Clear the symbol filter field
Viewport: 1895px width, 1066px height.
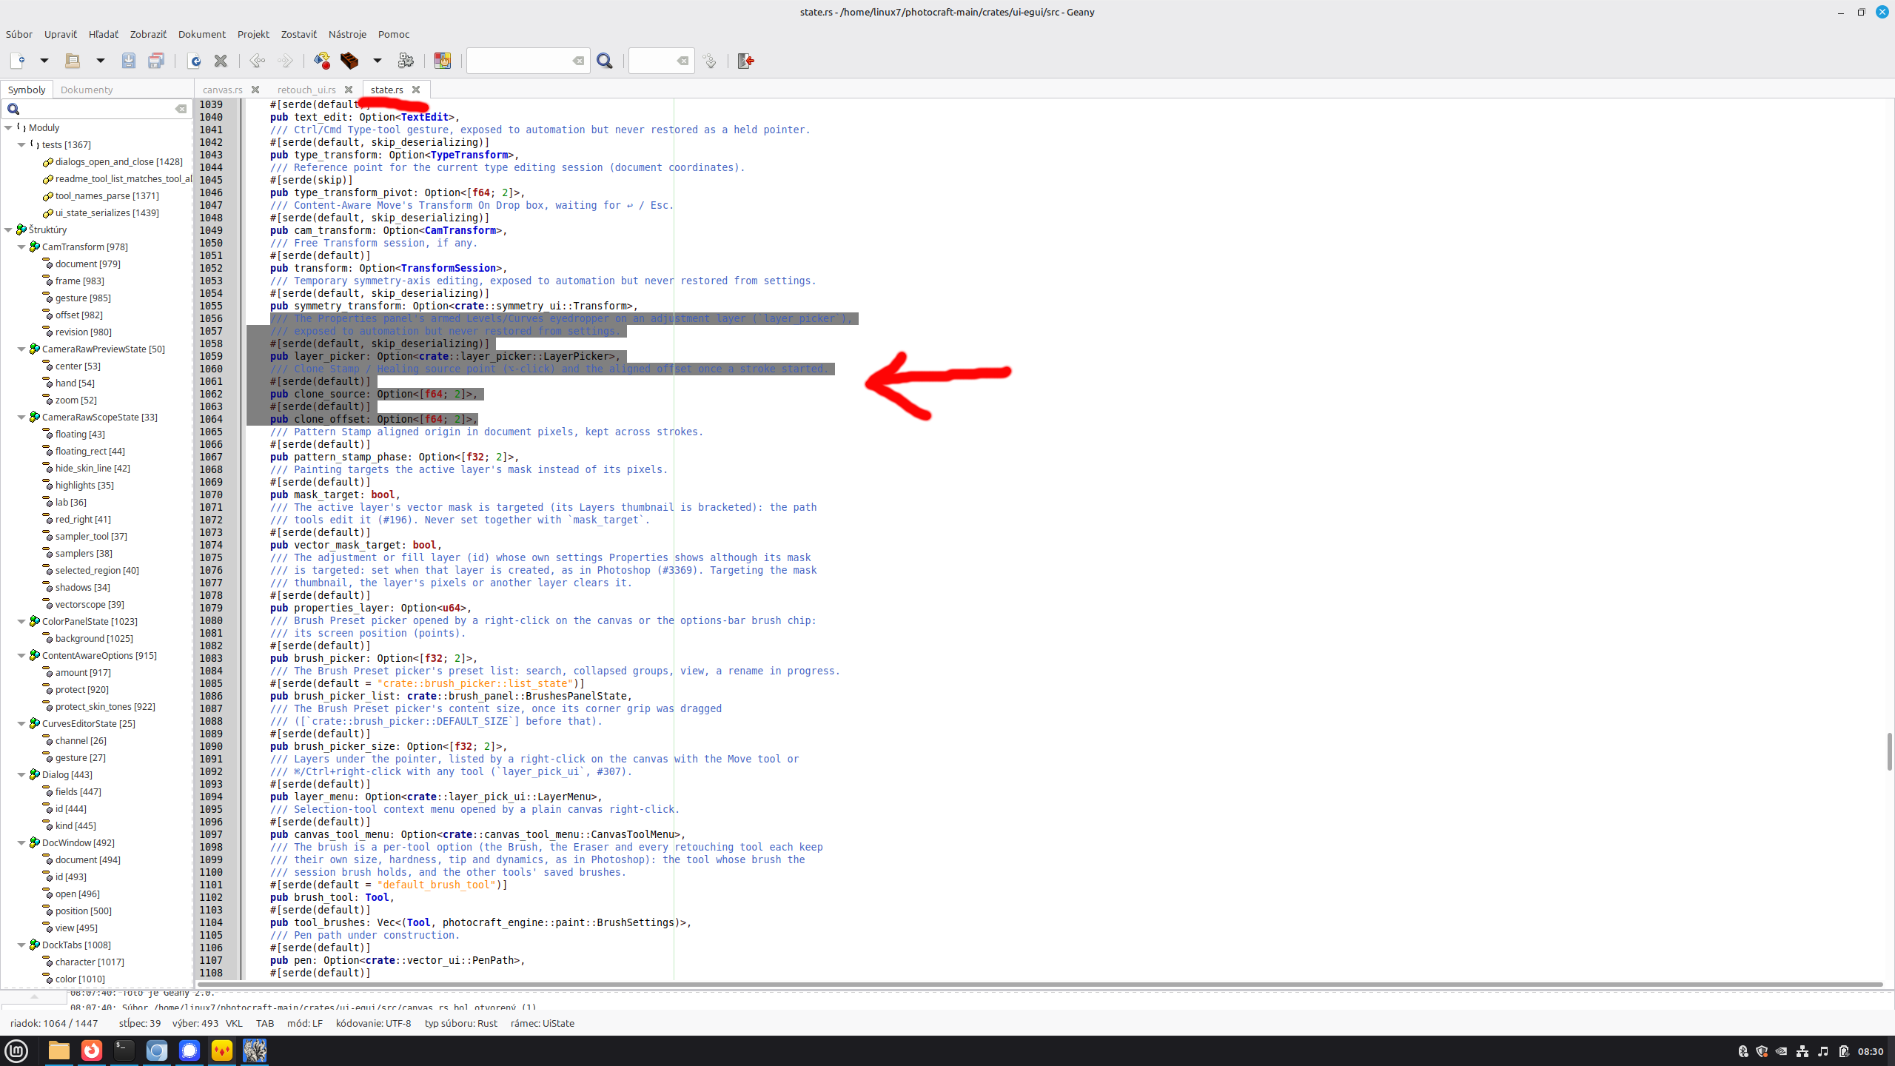(181, 109)
